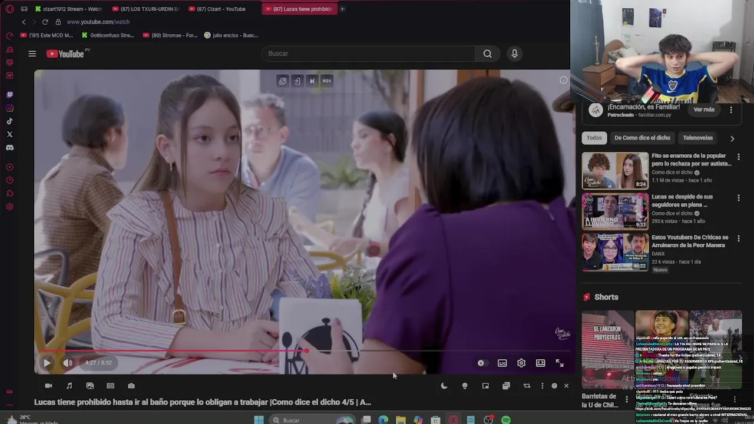Viewport: 754px width, 424px height.
Task: Start voice search with the microphone icon
Action: pos(514,54)
